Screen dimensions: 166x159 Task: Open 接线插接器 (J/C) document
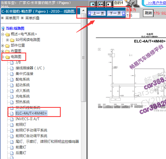pos(30,68)
